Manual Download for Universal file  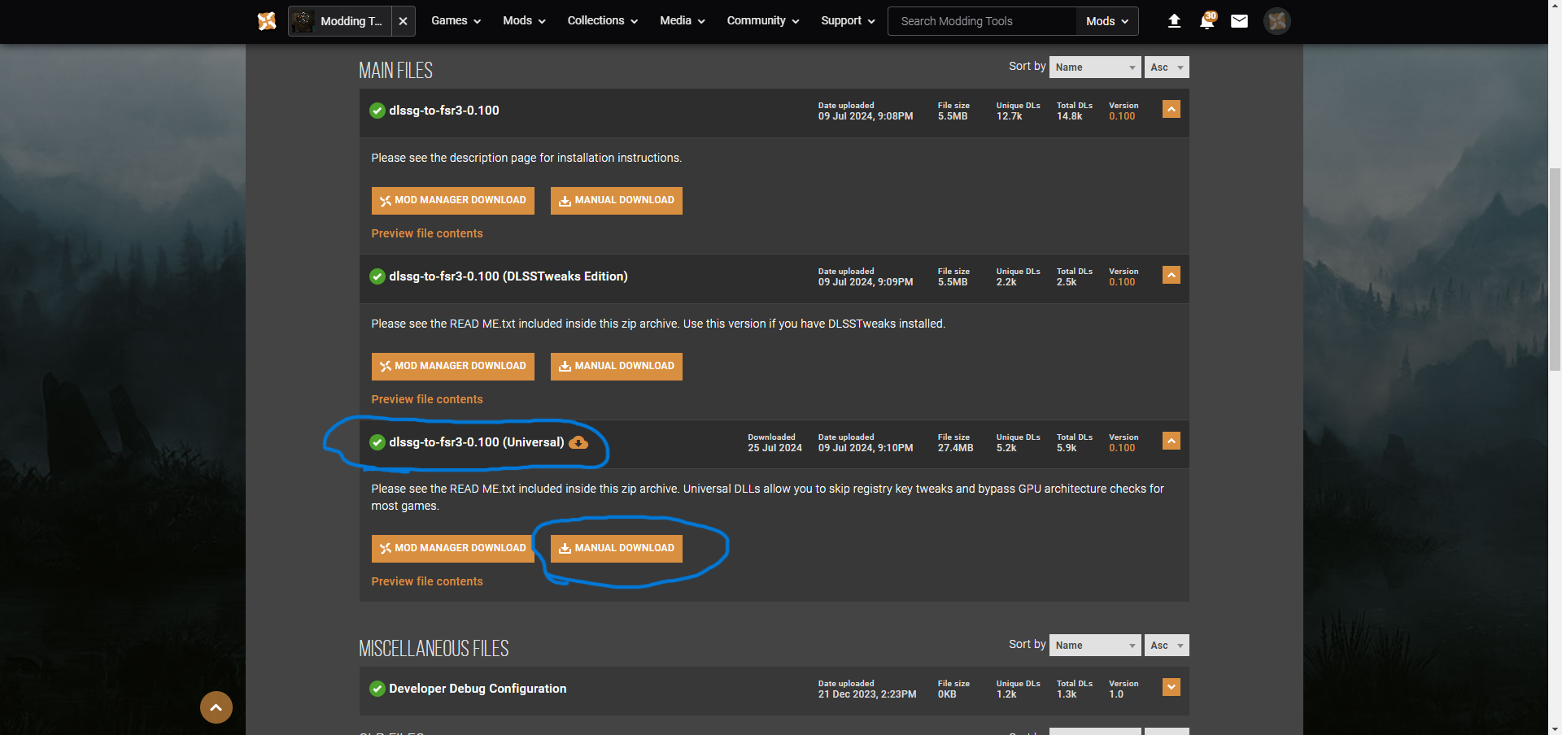[617, 549]
